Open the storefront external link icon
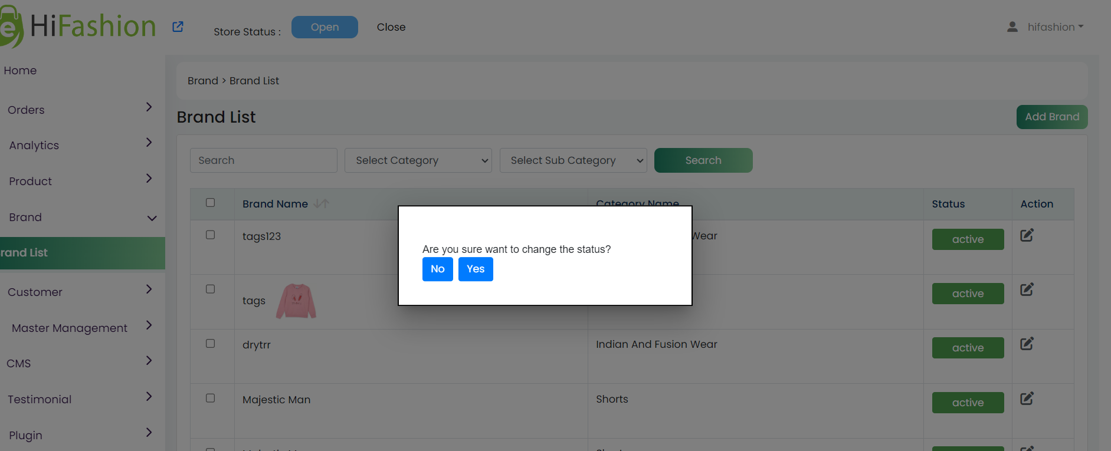 pyautogui.click(x=178, y=27)
